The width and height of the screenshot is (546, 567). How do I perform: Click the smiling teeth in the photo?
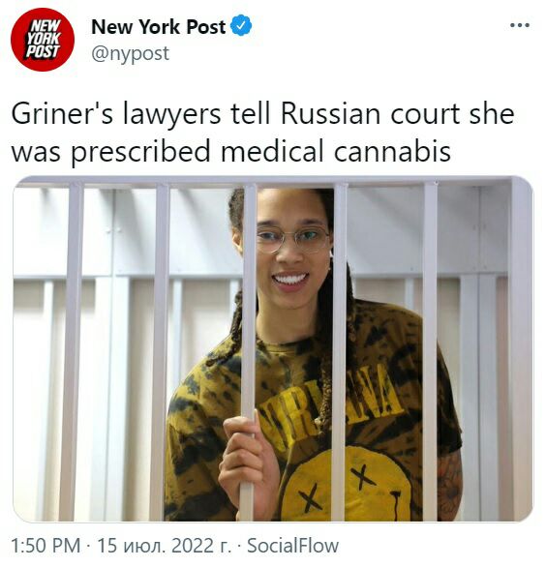click(x=290, y=280)
